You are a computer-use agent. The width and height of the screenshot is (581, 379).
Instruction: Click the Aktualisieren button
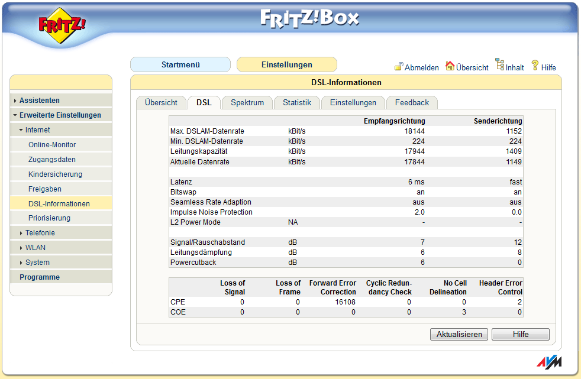coord(459,334)
